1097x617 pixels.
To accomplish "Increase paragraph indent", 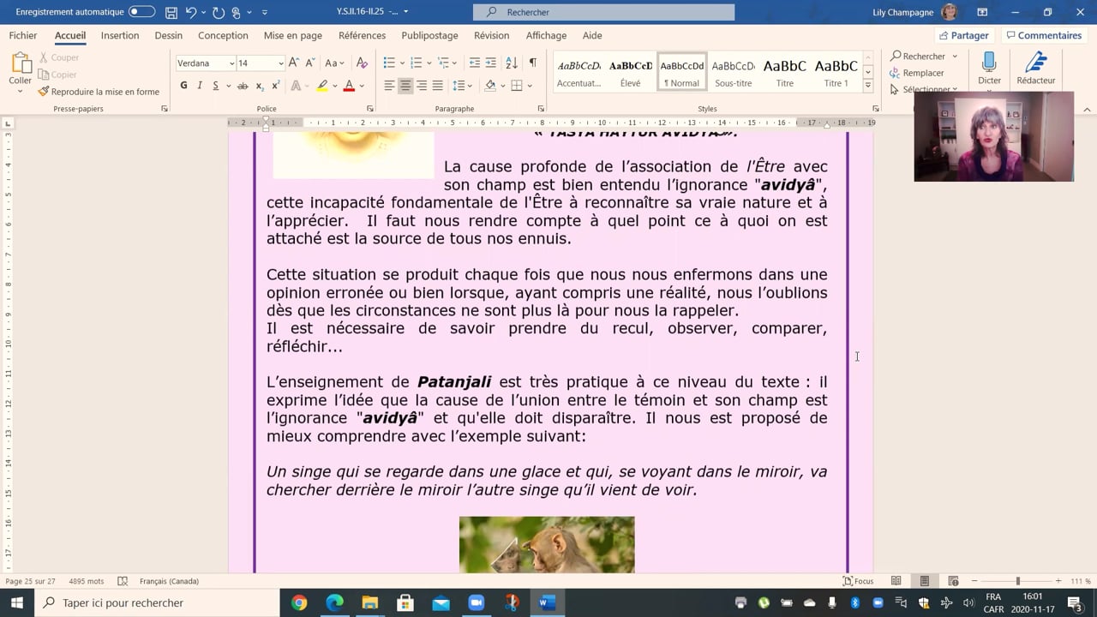I will pyautogui.click(x=490, y=63).
